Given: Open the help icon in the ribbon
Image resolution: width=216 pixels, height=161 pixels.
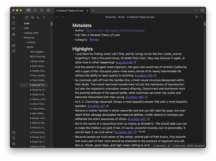Looking at the screenshot, I should (14, 138).
